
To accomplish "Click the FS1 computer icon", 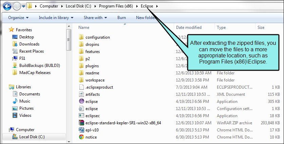I will click(15, 58).
